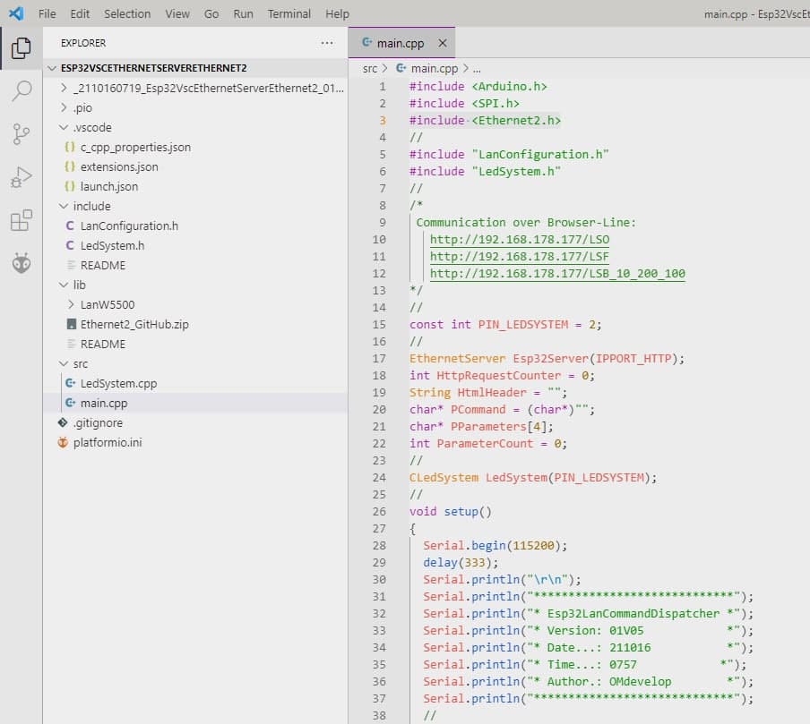Close the main.cpp editor tab
The image size is (810, 724).
click(443, 43)
